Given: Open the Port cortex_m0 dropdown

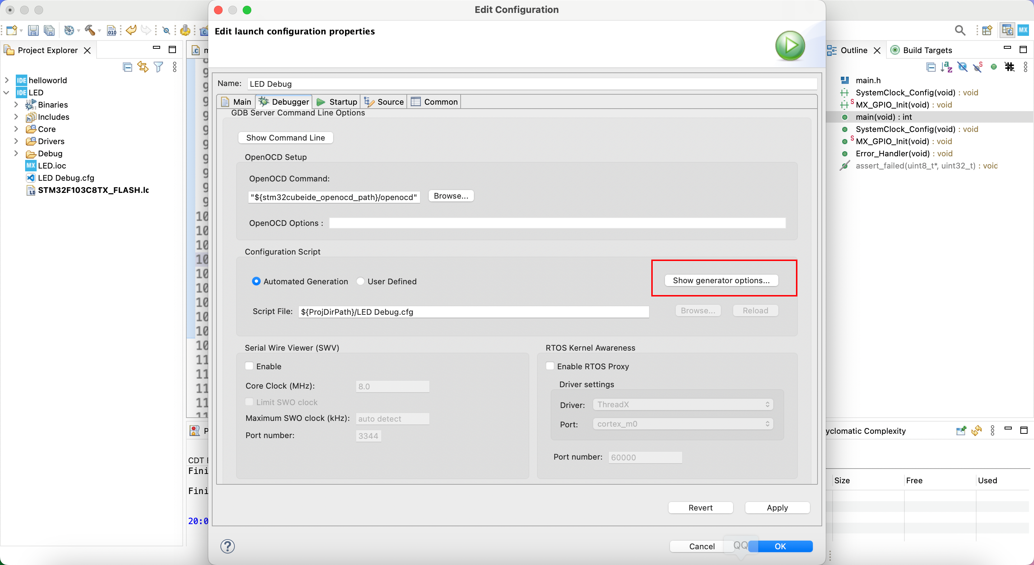Looking at the screenshot, I should [683, 423].
